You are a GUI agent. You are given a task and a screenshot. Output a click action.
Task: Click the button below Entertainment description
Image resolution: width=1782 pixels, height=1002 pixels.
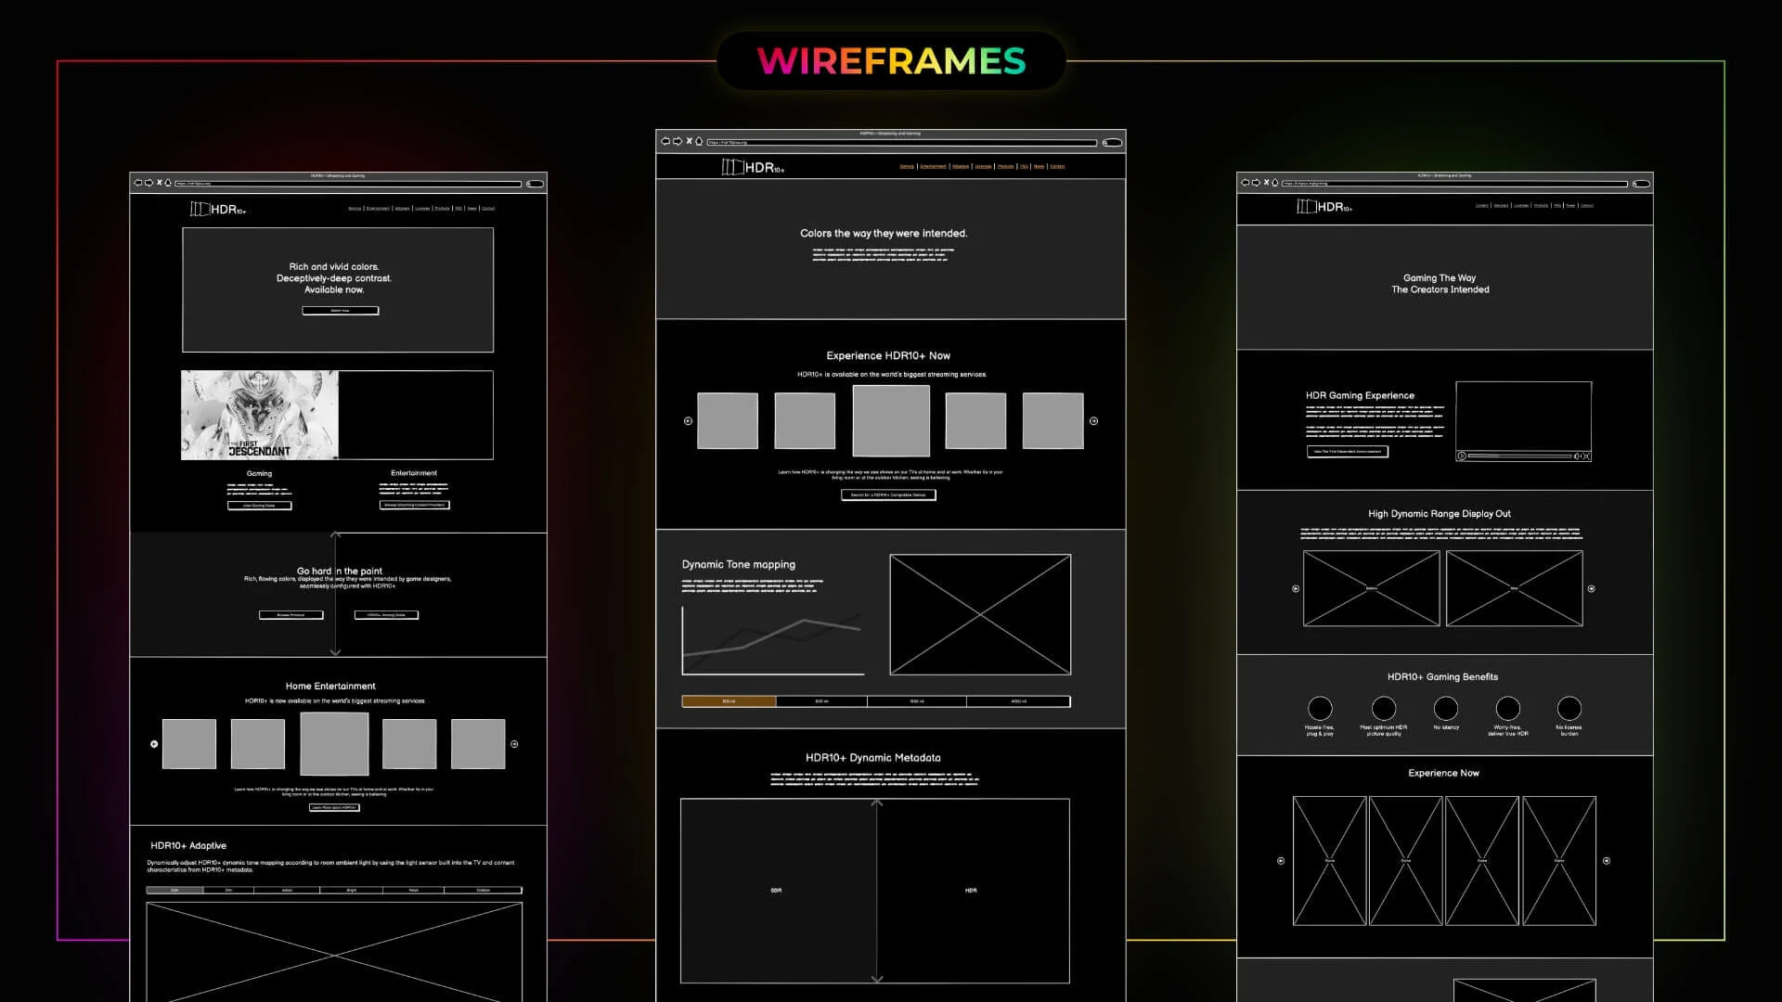pos(414,505)
